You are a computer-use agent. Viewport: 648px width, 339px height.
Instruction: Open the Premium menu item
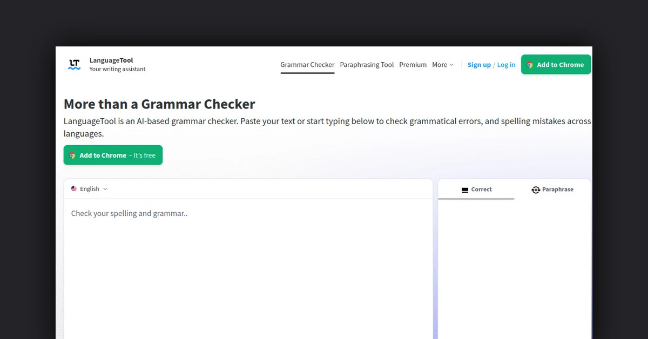point(413,65)
